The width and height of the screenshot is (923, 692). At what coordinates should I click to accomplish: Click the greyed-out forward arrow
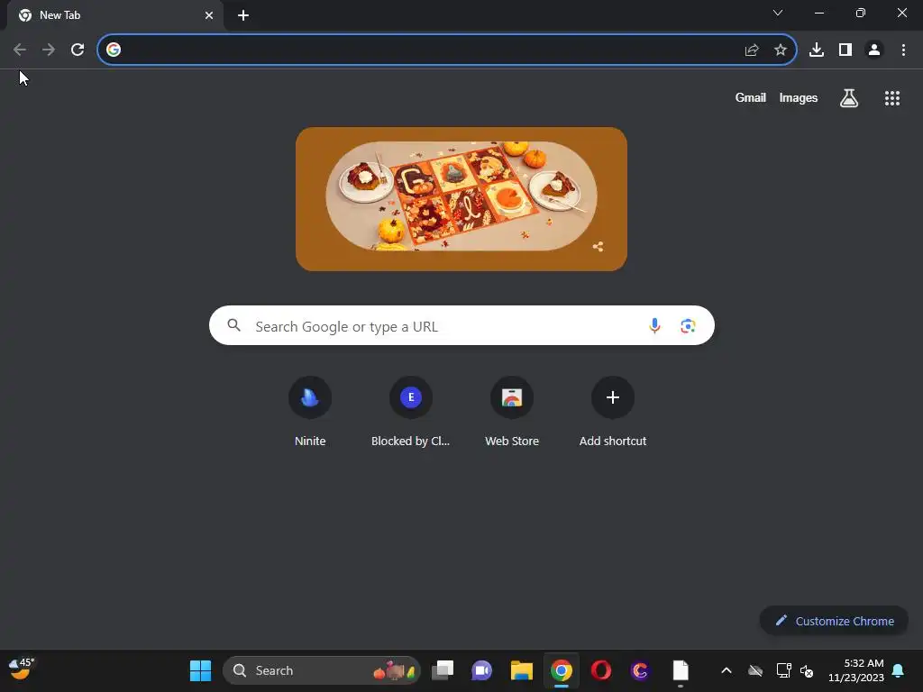[49, 50]
